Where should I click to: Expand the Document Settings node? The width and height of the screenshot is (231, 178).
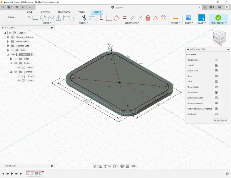8,37
